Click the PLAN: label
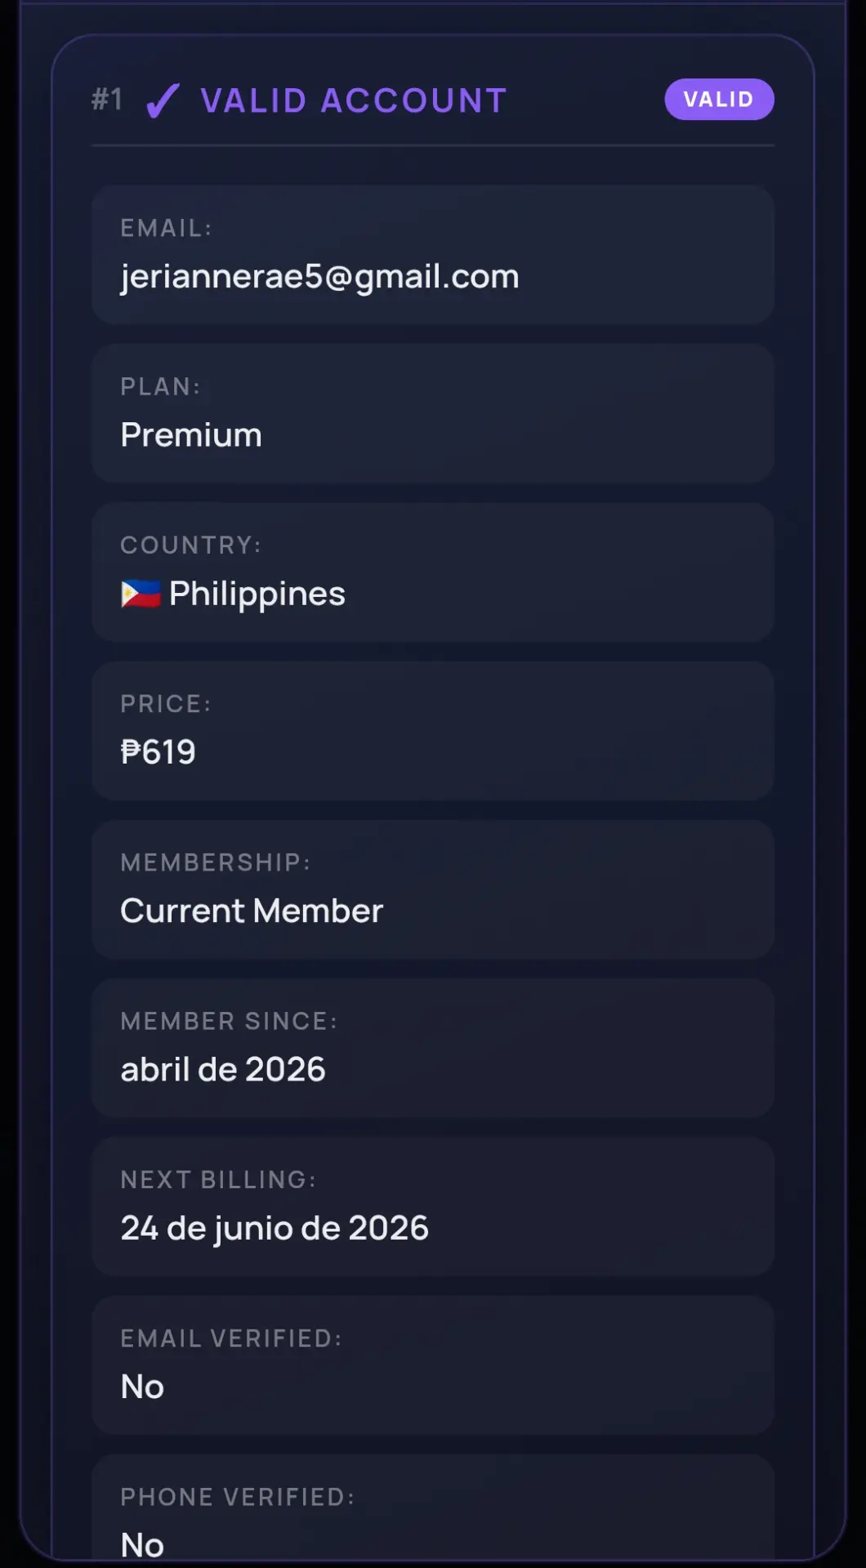The height and width of the screenshot is (1568, 866). coord(161,386)
